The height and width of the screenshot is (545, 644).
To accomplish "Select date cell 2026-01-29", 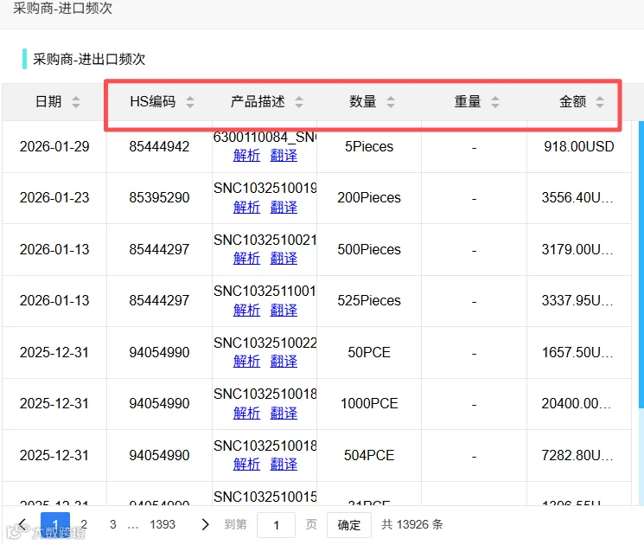I will pyautogui.click(x=54, y=146).
